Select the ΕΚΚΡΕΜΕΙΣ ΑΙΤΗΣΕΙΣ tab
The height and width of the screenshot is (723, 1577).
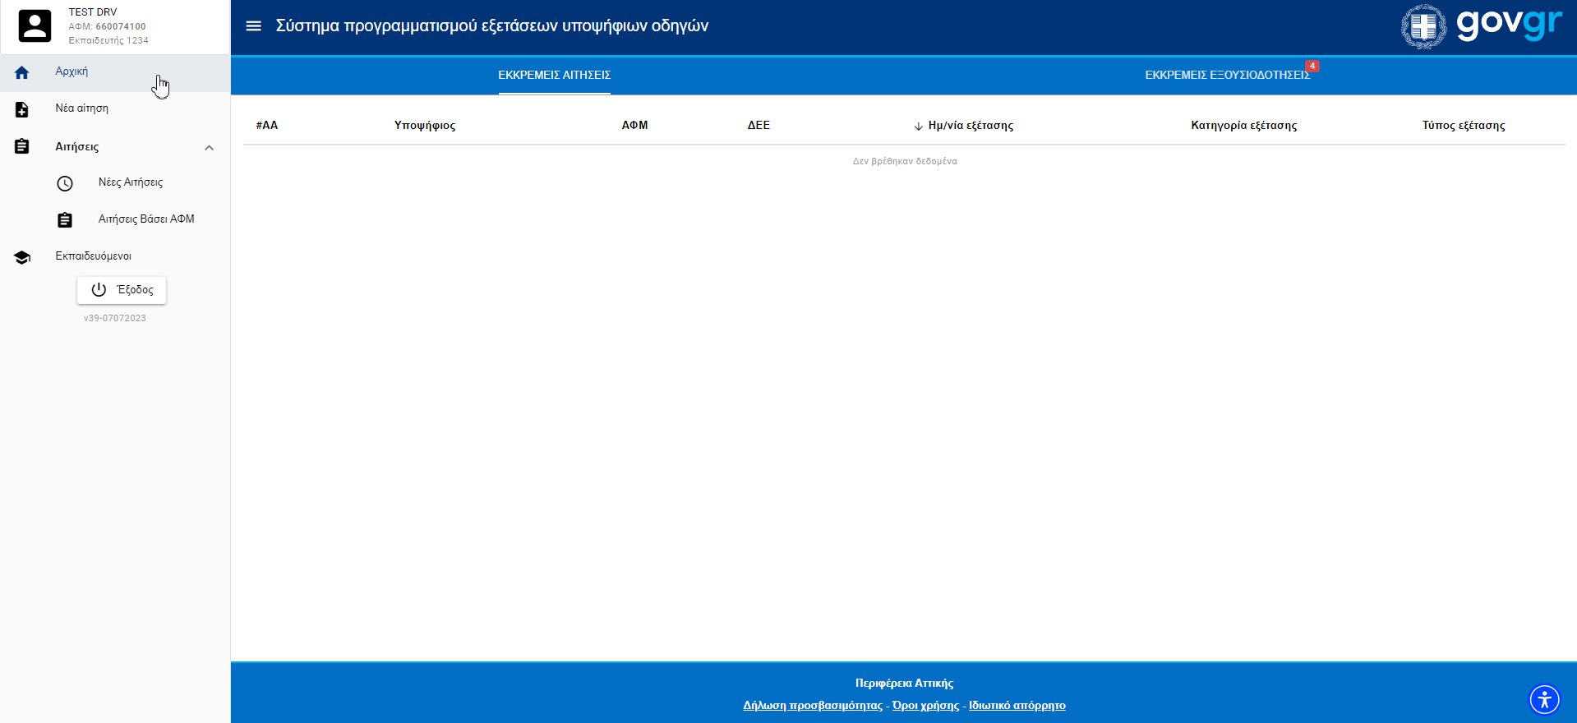554,75
